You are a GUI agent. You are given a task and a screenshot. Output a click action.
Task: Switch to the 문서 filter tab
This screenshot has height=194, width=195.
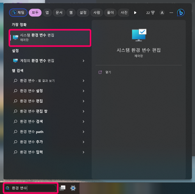point(59,12)
